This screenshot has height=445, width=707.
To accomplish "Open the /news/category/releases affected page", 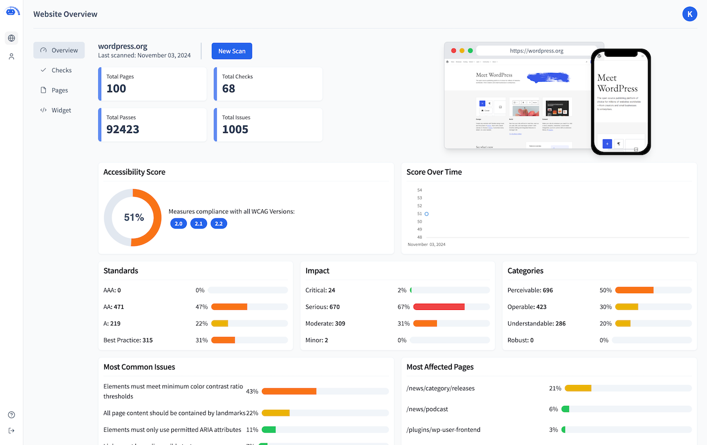I will point(441,388).
